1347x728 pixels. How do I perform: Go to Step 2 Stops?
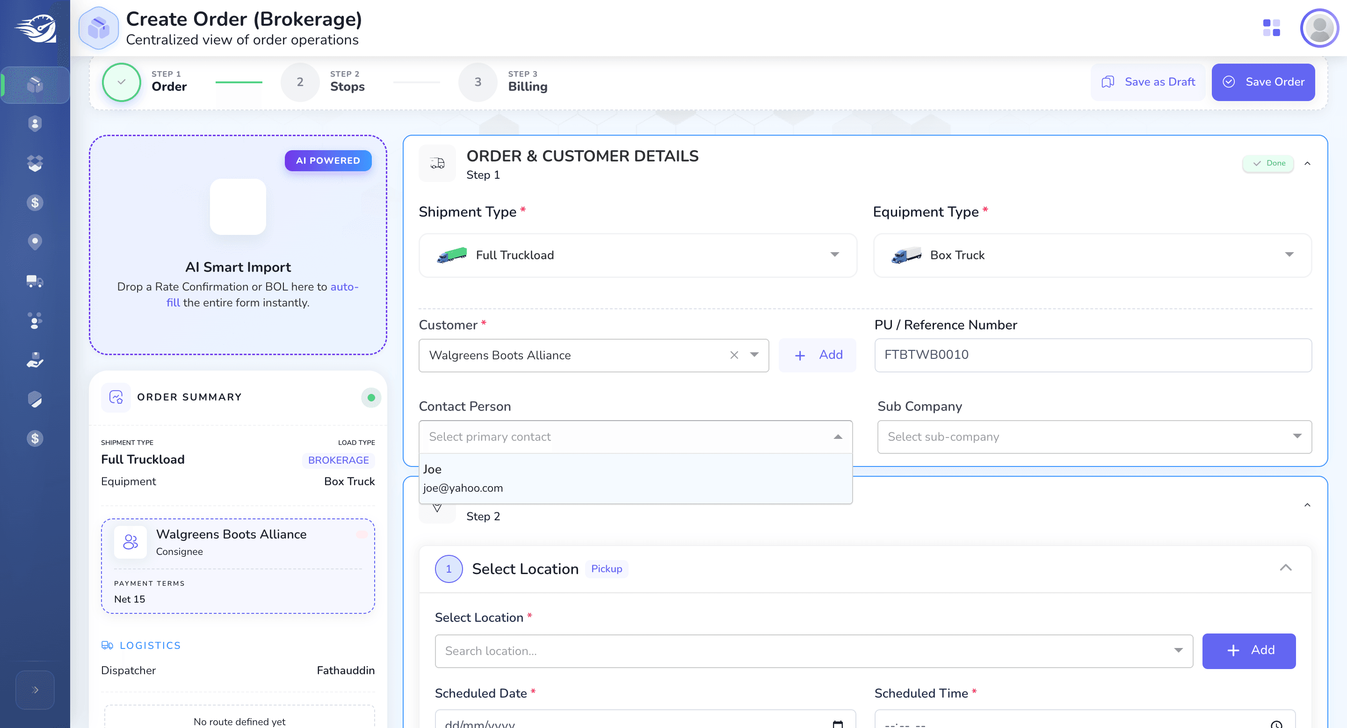click(x=323, y=82)
